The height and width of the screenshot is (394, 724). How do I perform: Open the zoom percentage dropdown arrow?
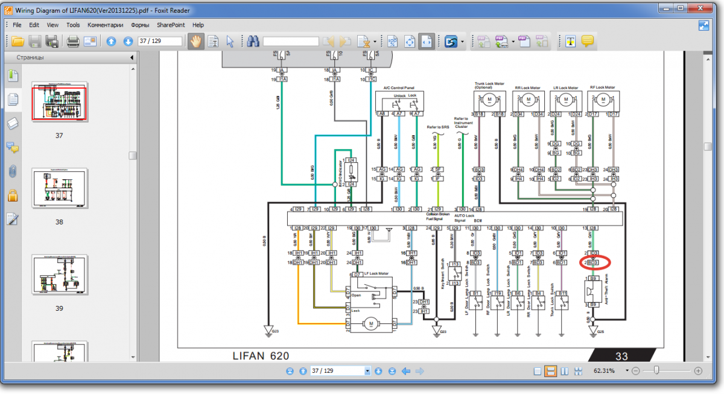point(627,371)
